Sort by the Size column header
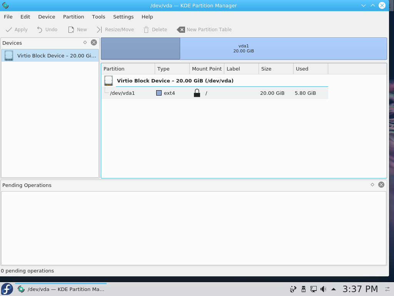 [x=276, y=69]
